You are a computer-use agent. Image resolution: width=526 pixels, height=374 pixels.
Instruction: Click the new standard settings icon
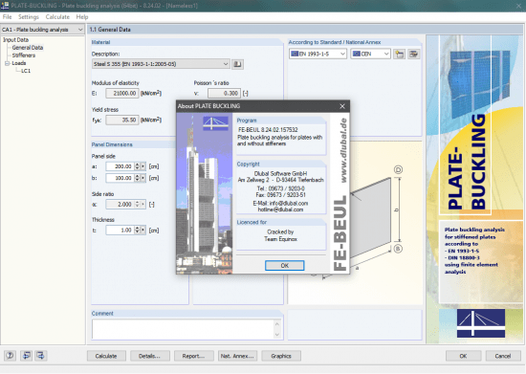(399, 54)
